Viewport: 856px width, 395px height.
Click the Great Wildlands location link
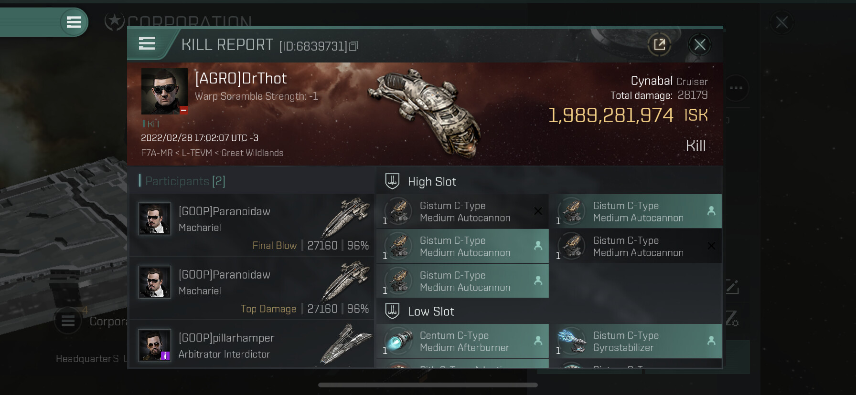pyautogui.click(x=252, y=153)
